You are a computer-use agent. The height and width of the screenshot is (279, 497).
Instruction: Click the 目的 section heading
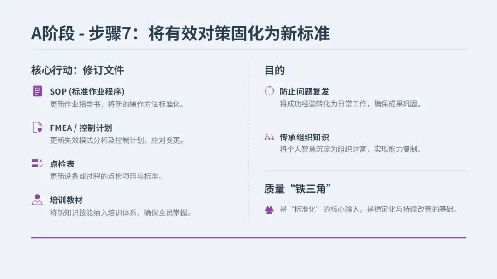[x=274, y=70]
